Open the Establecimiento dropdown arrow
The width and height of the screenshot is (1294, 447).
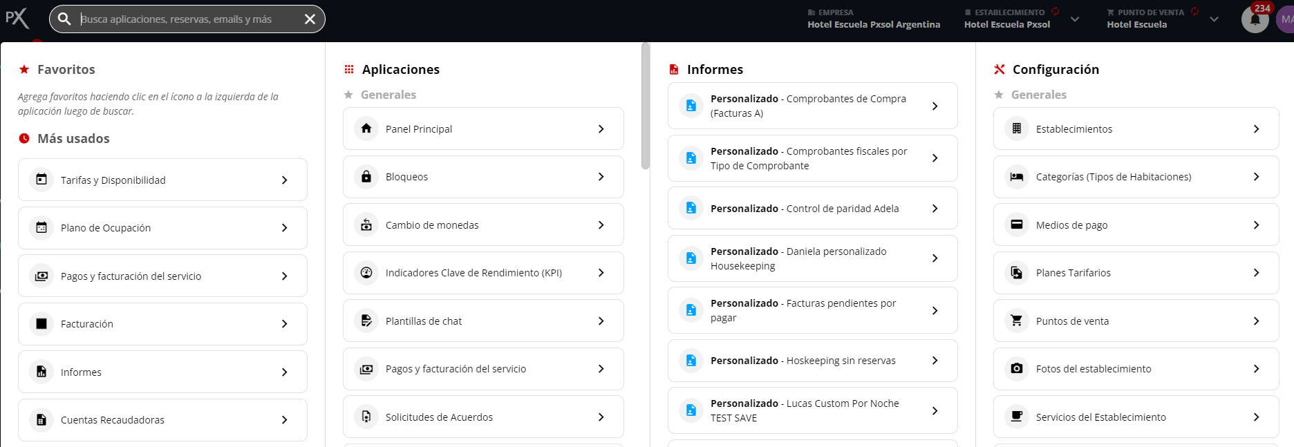1074,19
